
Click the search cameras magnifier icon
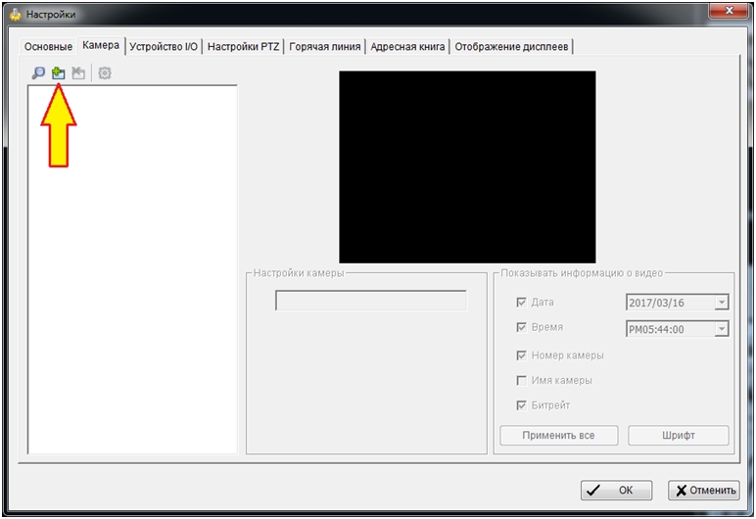(x=38, y=73)
